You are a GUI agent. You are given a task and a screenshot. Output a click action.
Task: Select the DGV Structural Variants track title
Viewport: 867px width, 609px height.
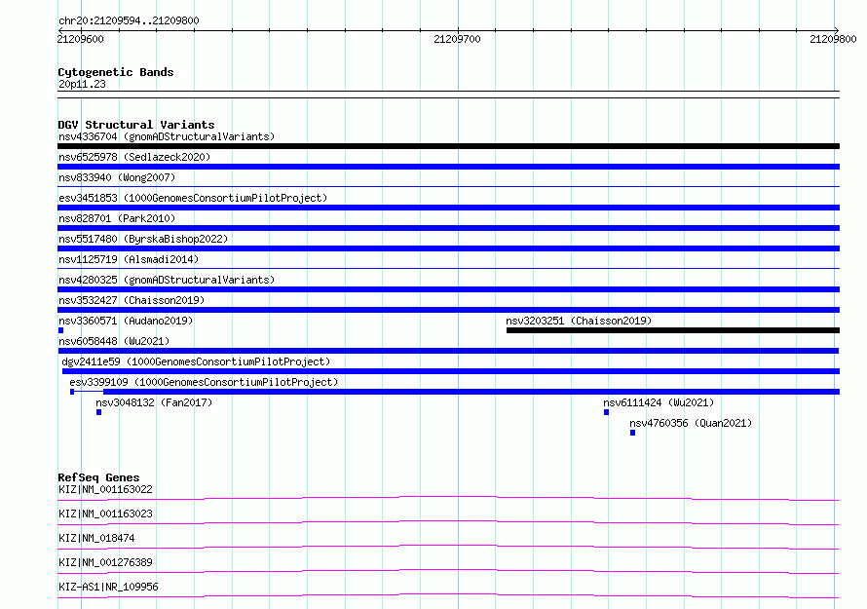pyautogui.click(x=136, y=125)
